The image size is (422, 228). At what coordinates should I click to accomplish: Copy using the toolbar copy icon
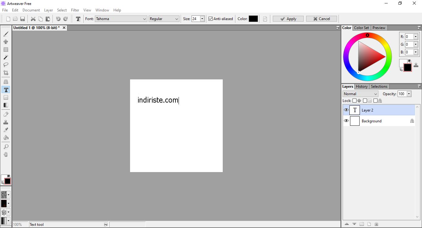pyautogui.click(x=40, y=19)
